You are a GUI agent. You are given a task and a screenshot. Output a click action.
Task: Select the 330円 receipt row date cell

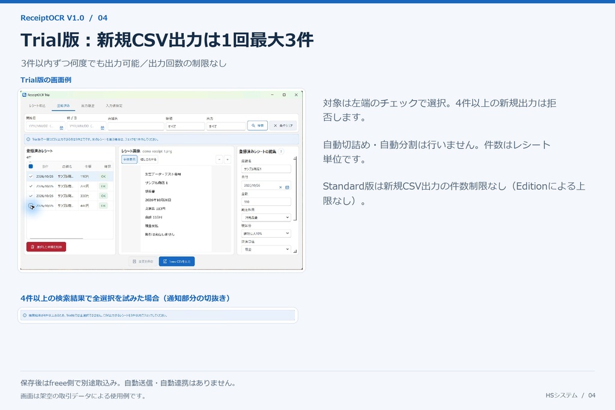click(44, 196)
